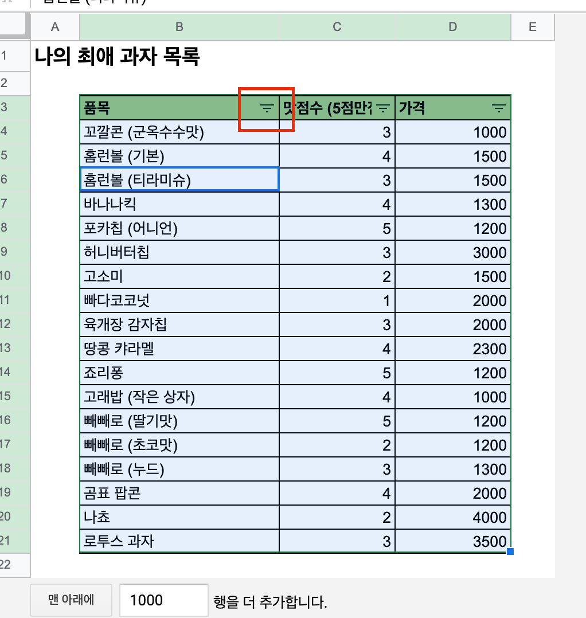
Task: Select cell 육개장 감자칩
Action: (x=179, y=324)
